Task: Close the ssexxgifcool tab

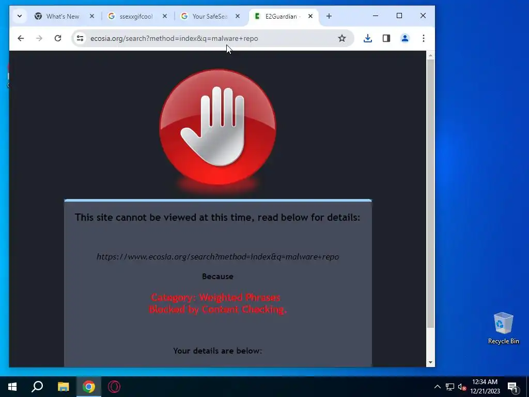Action: click(x=165, y=16)
